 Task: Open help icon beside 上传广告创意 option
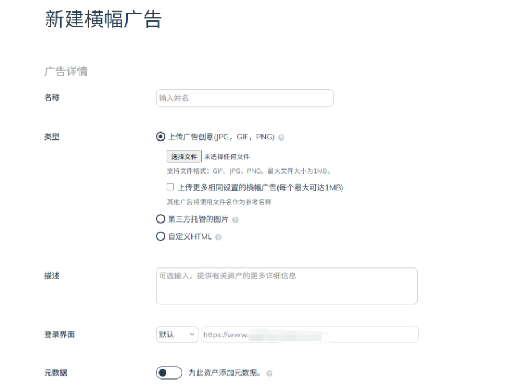[x=281, y=138]
